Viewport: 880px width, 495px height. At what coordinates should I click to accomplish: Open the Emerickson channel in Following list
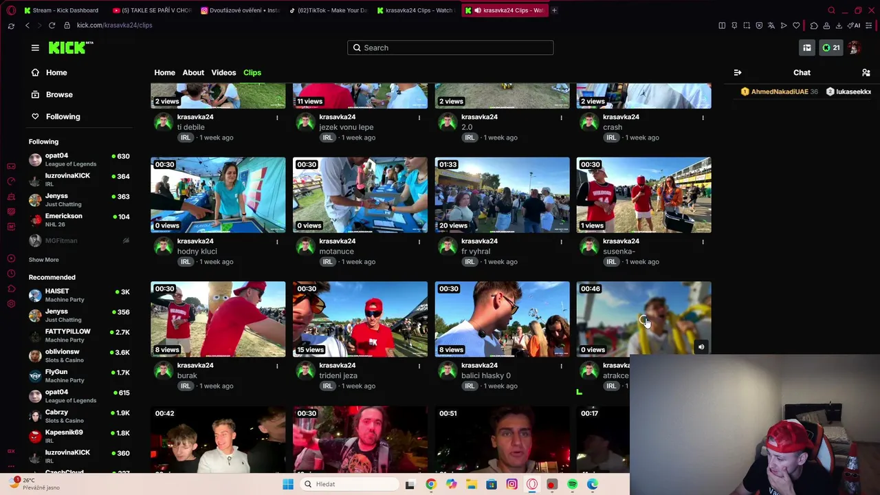79,220
